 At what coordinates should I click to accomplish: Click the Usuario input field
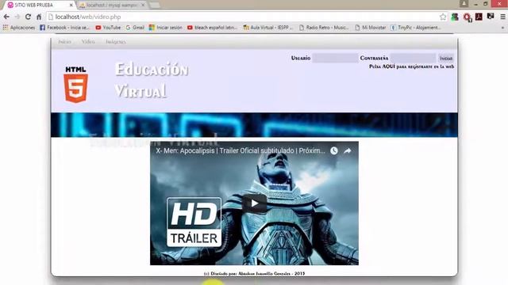(x=335, y=58)
